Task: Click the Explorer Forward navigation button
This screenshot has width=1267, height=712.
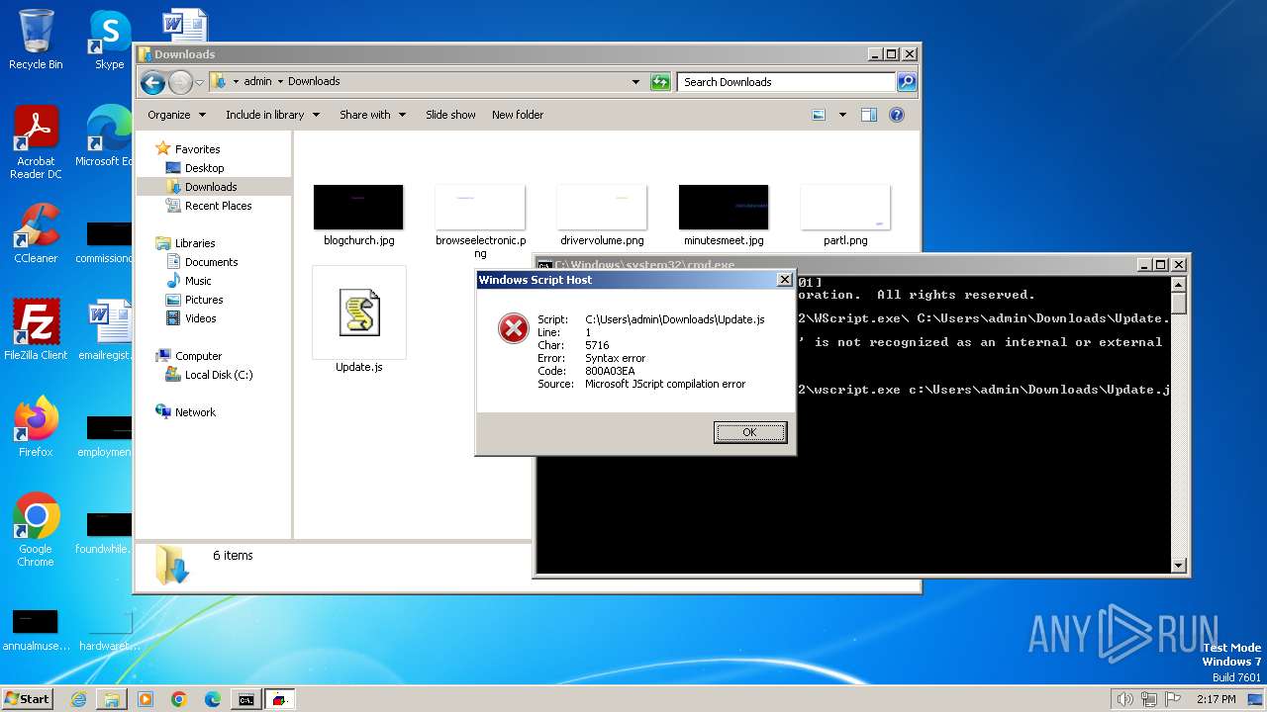Action: [x=180, y=82]
